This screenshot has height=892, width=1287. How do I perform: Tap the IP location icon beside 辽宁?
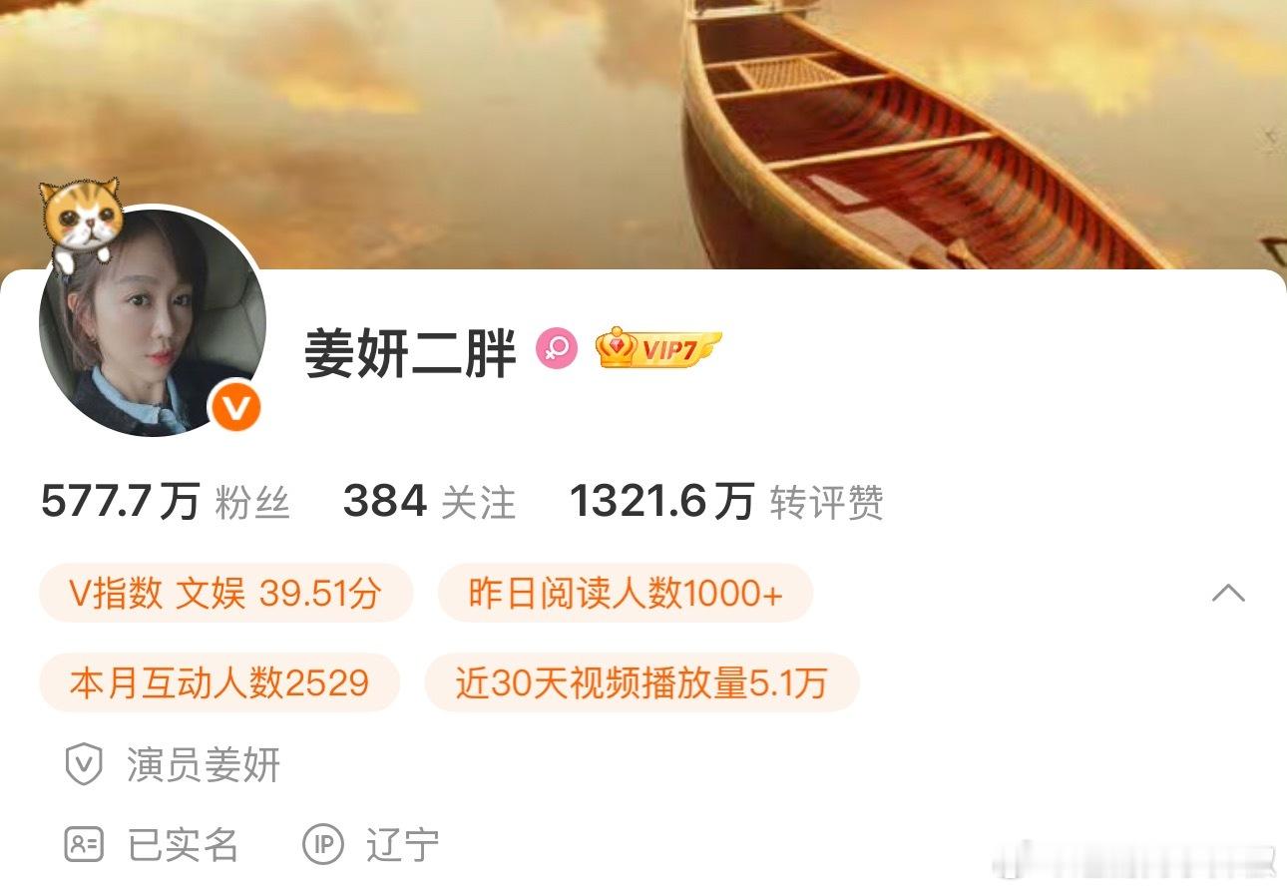pyautogui.click(x=323, y=844)
